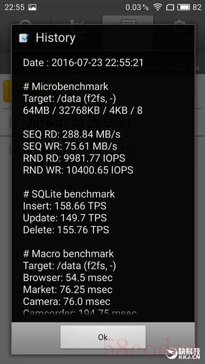
Task: Select the dimmed history list tab
Action: point(127,21)
